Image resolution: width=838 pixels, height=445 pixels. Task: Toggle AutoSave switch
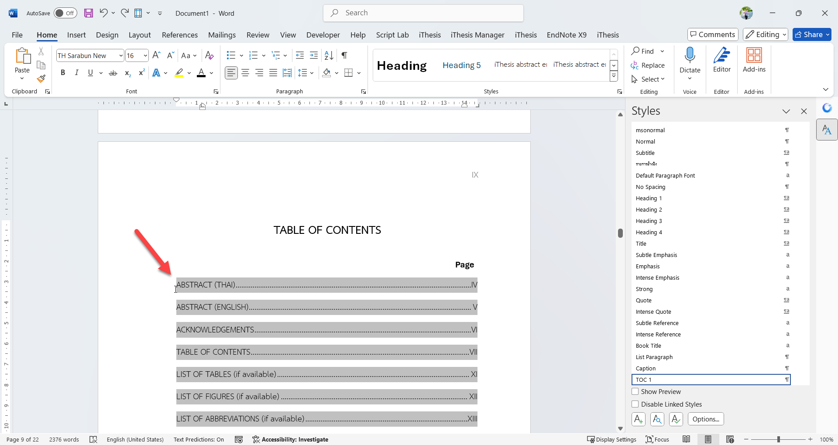(65, 13)
